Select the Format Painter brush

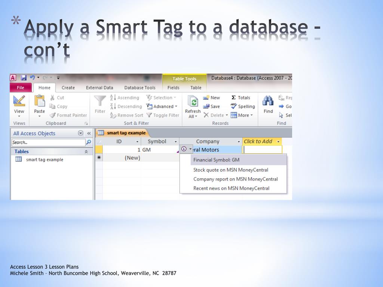[68, 115]
